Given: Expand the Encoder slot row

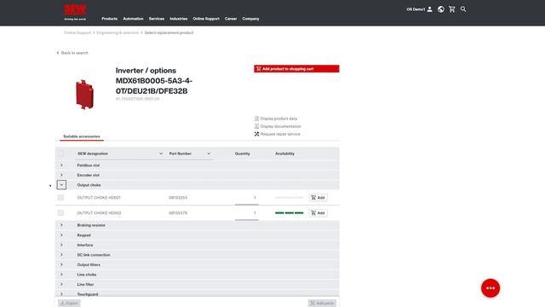Looking at the screenshot, I should point(61,175).
